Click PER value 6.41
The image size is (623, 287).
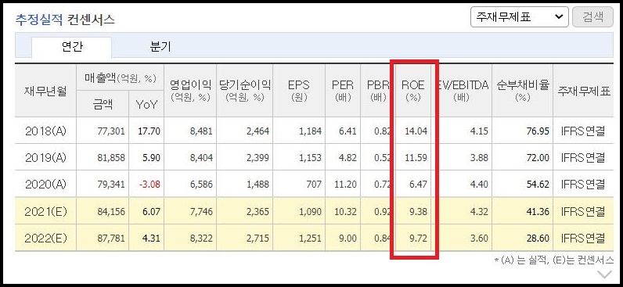pos(348,131)
